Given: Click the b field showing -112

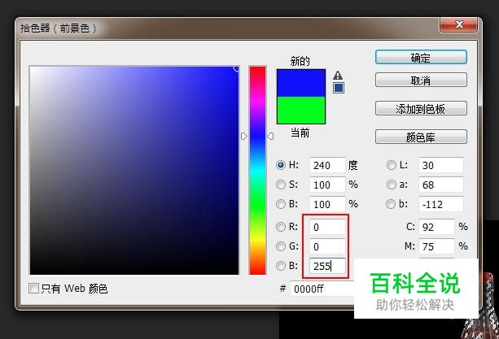Looking at the screenshot, I should [441, 204].
